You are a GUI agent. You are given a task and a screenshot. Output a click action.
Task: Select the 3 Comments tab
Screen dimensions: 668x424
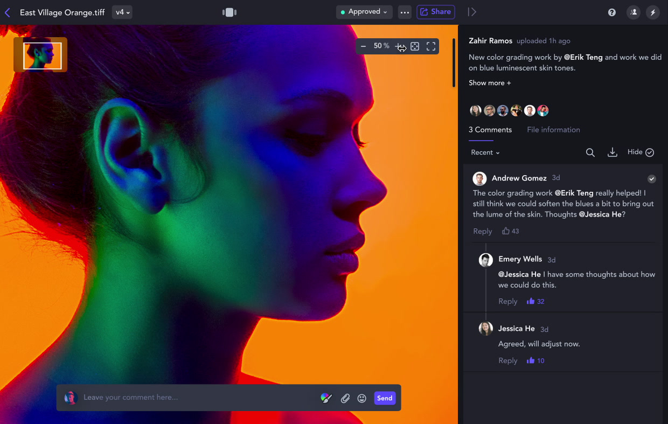click(490, 130)
